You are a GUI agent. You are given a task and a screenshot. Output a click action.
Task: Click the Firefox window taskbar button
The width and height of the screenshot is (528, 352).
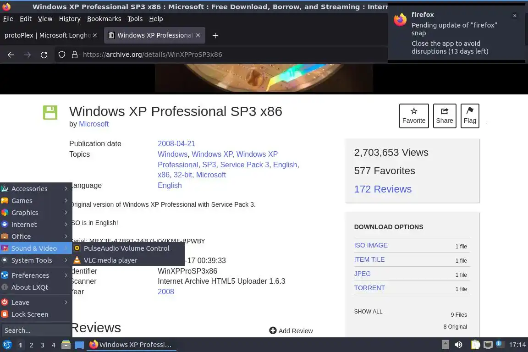point(132,345)
